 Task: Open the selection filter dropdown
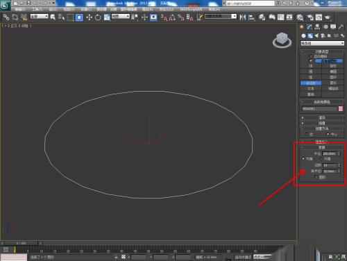tap(40, 16)
